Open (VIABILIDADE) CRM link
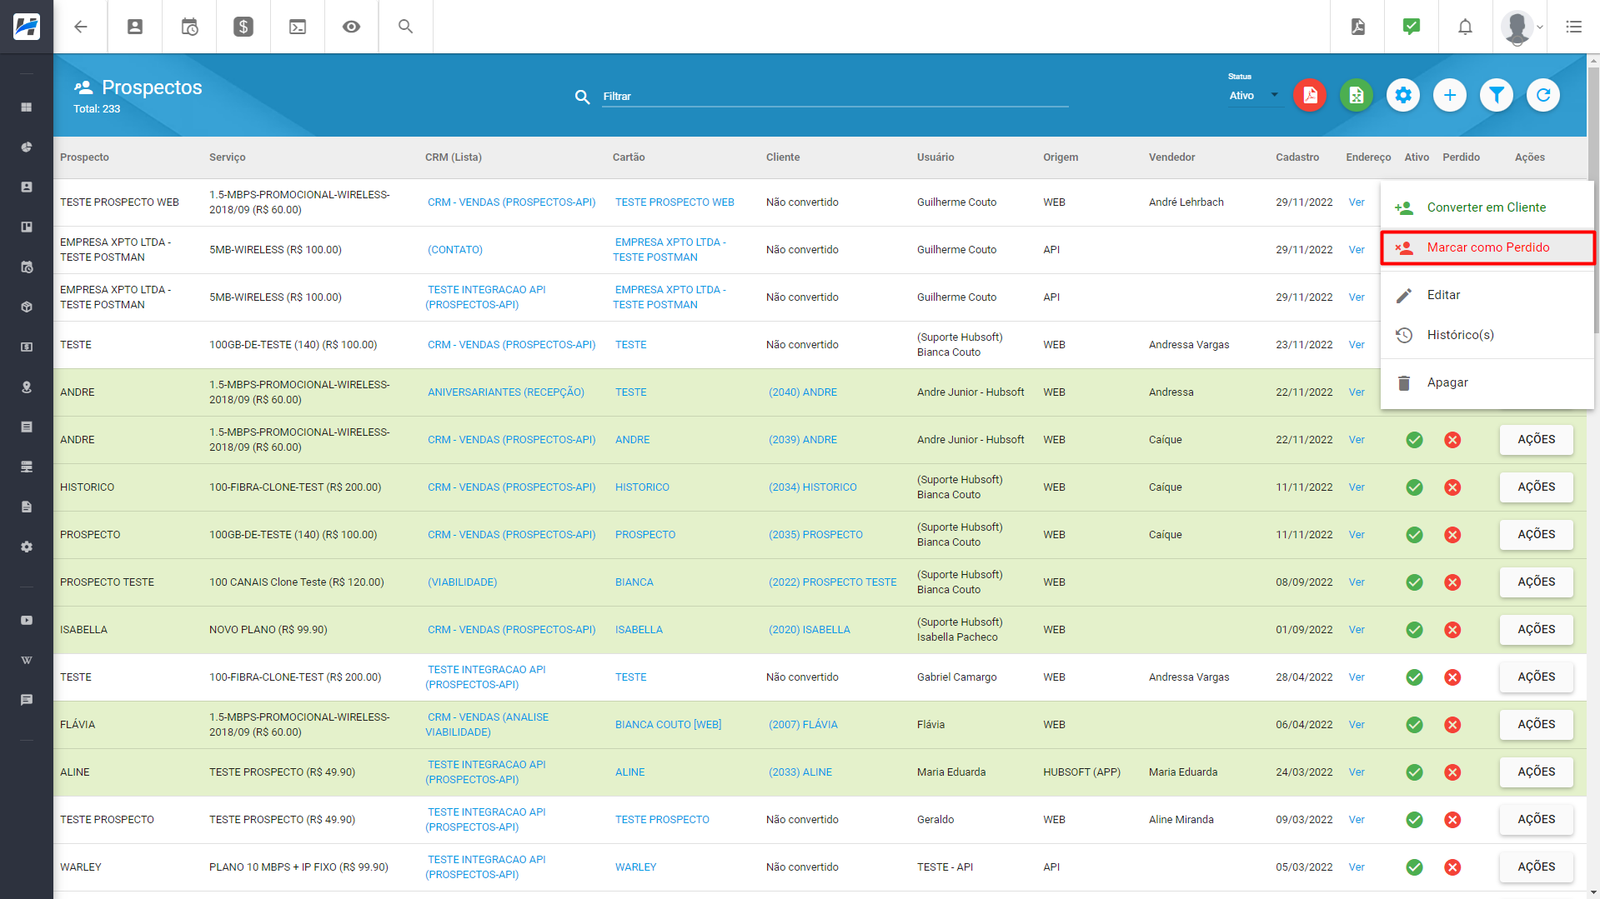 pyautogui.click(x=462, y=582)
